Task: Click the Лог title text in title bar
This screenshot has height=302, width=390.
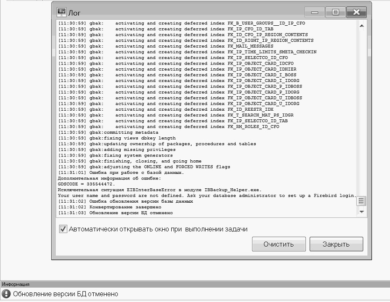Action: [75, 12]
